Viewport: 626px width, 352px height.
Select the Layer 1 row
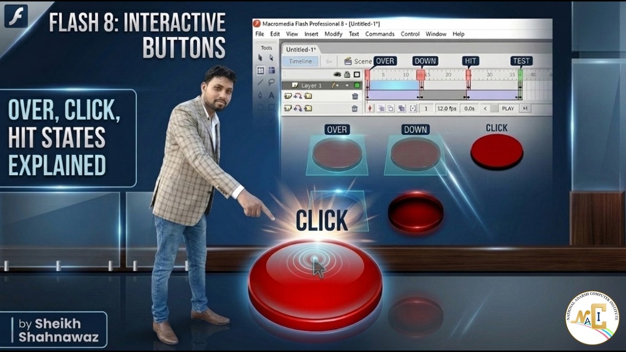tap(322, 86)
